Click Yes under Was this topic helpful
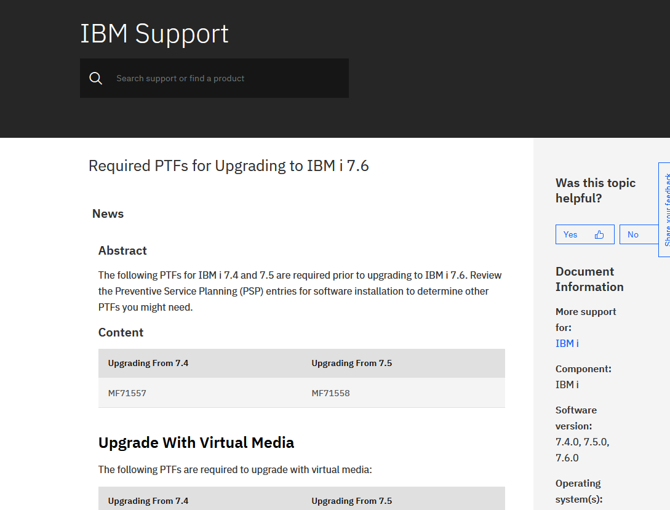670x510 pixels. click(x=570, y=234)
